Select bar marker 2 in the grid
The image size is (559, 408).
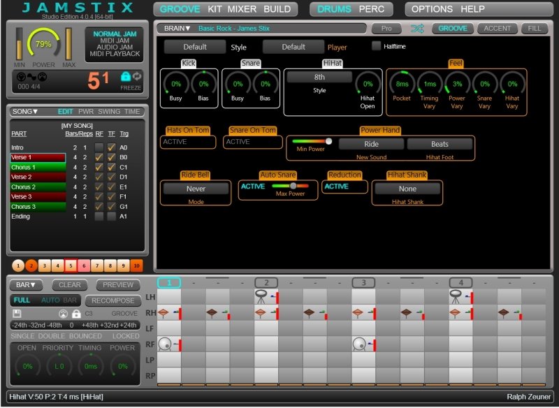point(267,283)
